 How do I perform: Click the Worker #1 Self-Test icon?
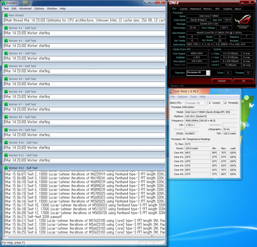click(x=6, y=28)
